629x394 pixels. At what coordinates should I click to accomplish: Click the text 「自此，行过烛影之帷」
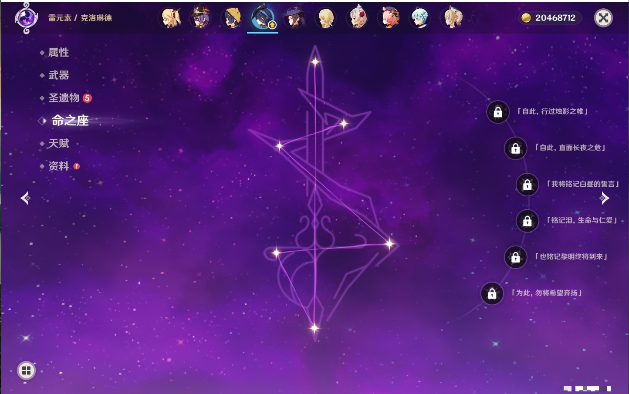tap(552, 111)
